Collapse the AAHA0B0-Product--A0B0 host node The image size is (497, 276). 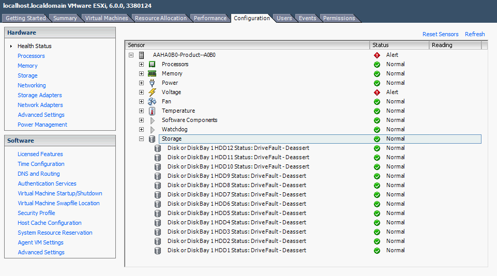[x=131, y=55]
